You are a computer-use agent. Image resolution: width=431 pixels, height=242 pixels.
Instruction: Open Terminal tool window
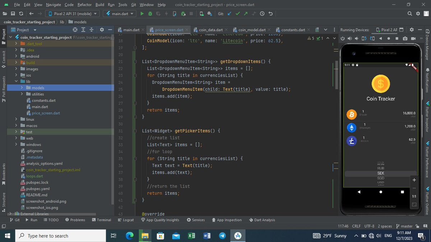tap(102, 220)
